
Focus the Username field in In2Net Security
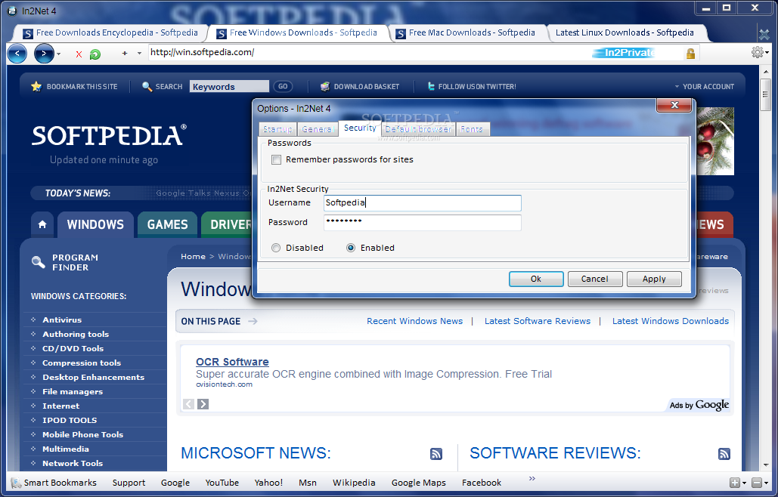422,202
